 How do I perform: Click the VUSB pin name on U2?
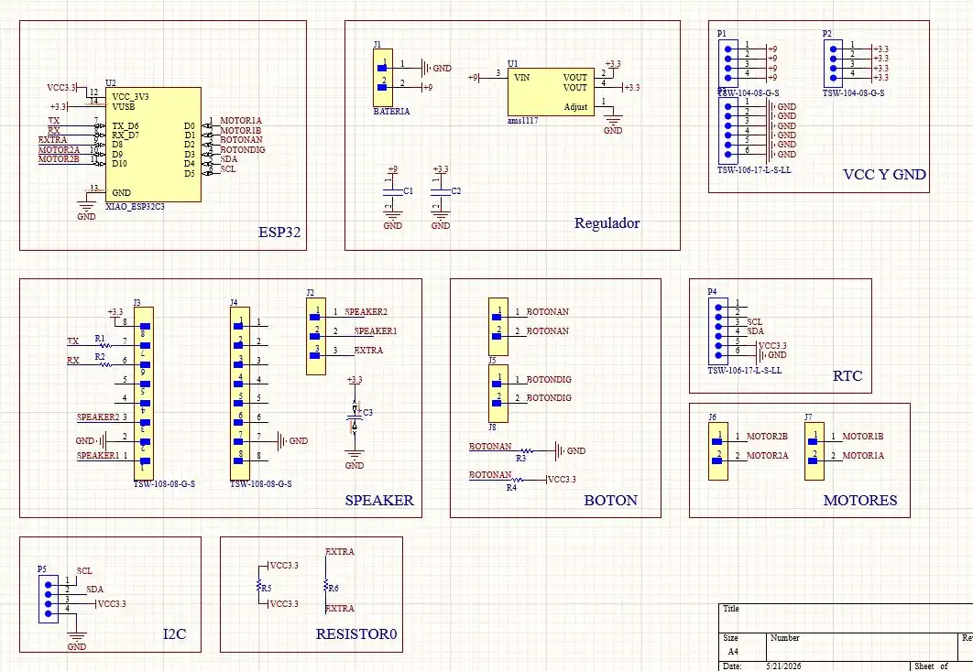pyautogui.click(x=124, y=107)
